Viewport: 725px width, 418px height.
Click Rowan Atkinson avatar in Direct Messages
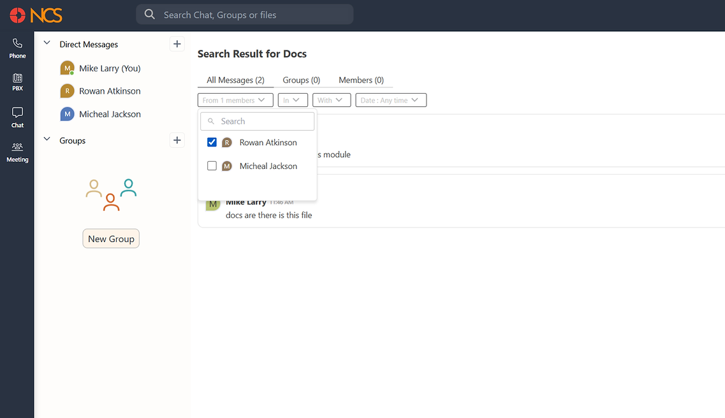[x=67, y=91]
